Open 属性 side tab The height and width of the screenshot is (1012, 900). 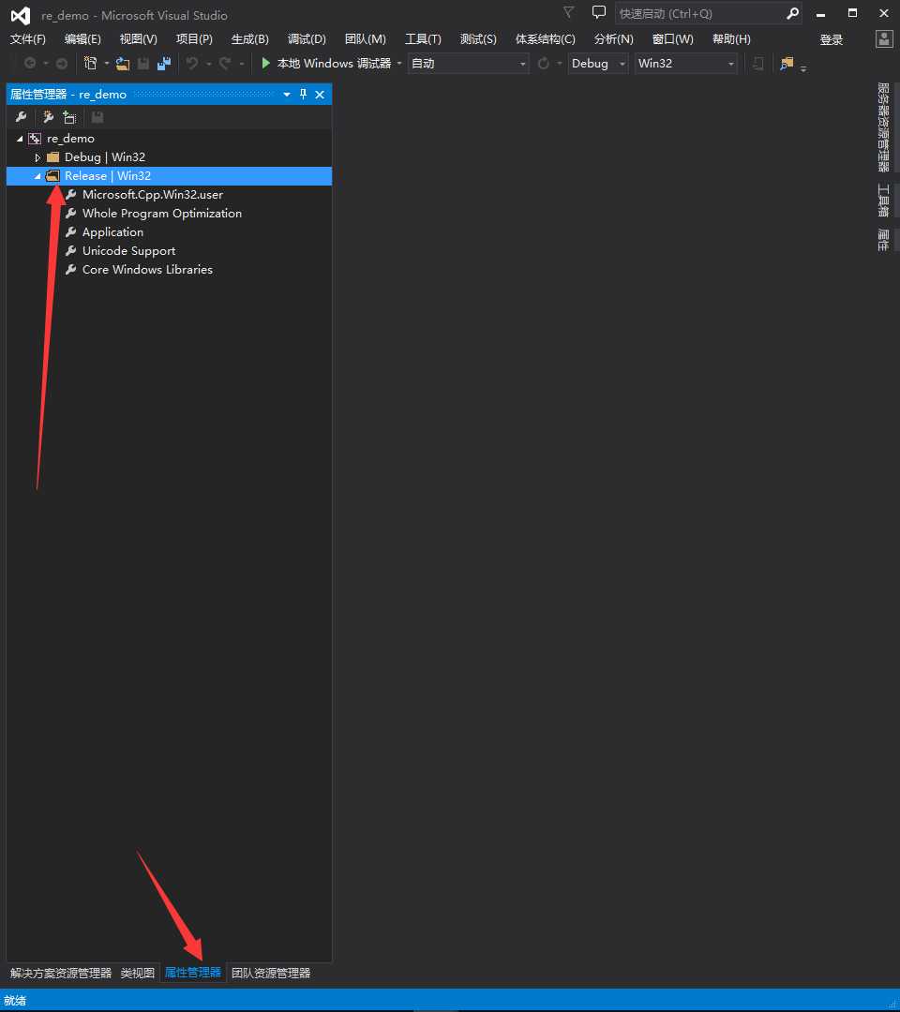(x=883, y=240)
